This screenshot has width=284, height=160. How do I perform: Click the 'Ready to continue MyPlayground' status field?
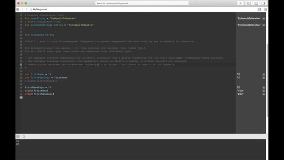[x=142, y=3]
